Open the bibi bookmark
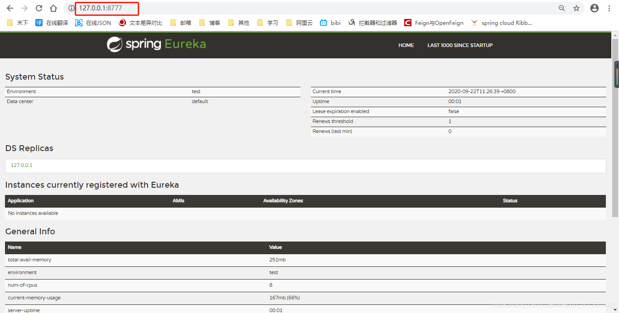This screenshot has width=619, height=313. 335,23
